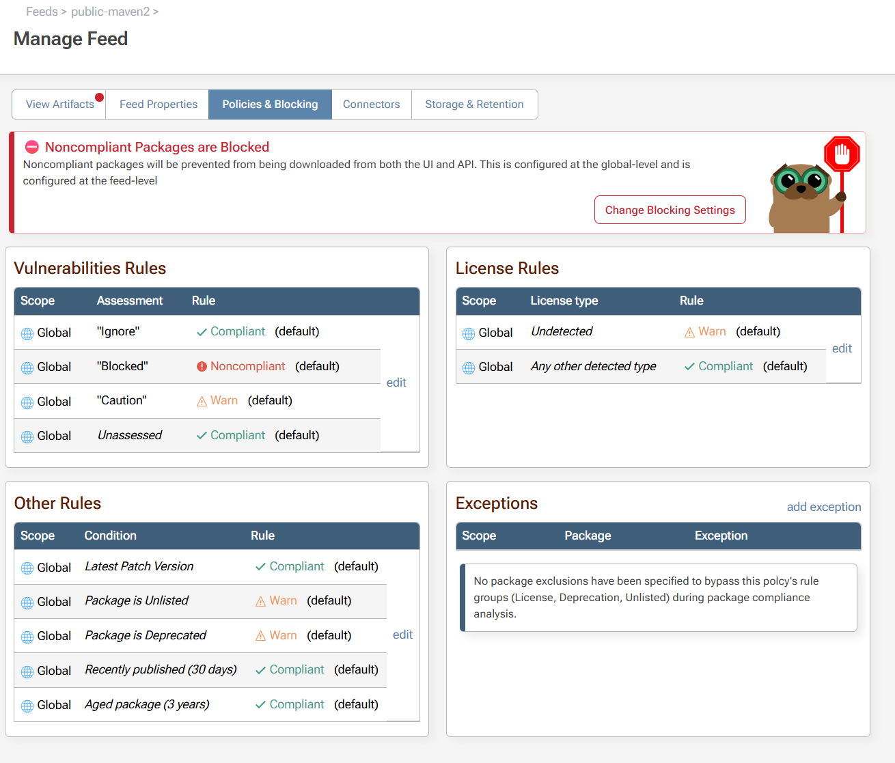895x763 pixels.
Task: Open the Storage & Retention tab
Action: tap(474, 105)
